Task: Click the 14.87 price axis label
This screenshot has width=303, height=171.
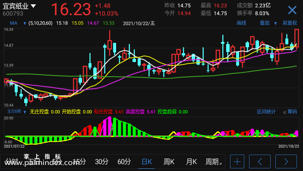Action: point(9,45)
